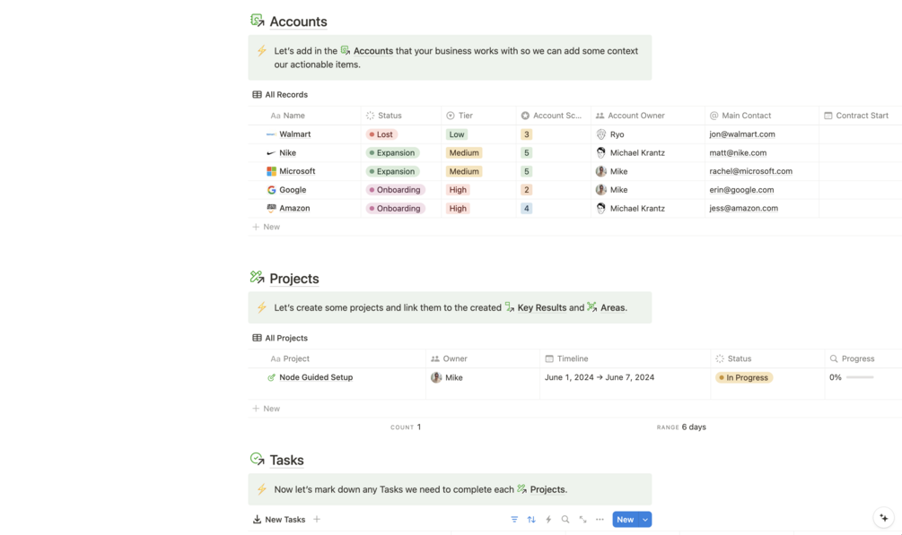Open Tasks database full page via expand icon

[x=582, y=520]
